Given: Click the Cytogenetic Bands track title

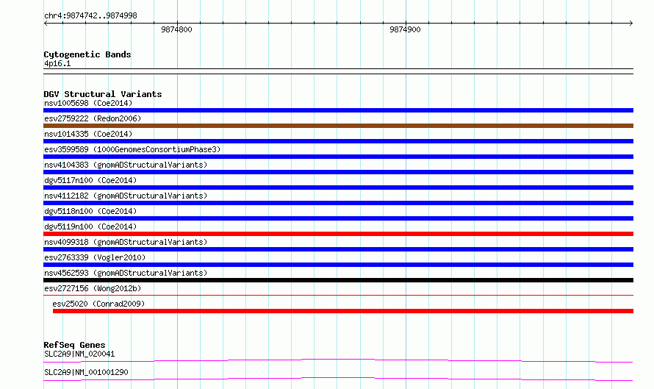Looking at the screenshot, I should (87, 54).
